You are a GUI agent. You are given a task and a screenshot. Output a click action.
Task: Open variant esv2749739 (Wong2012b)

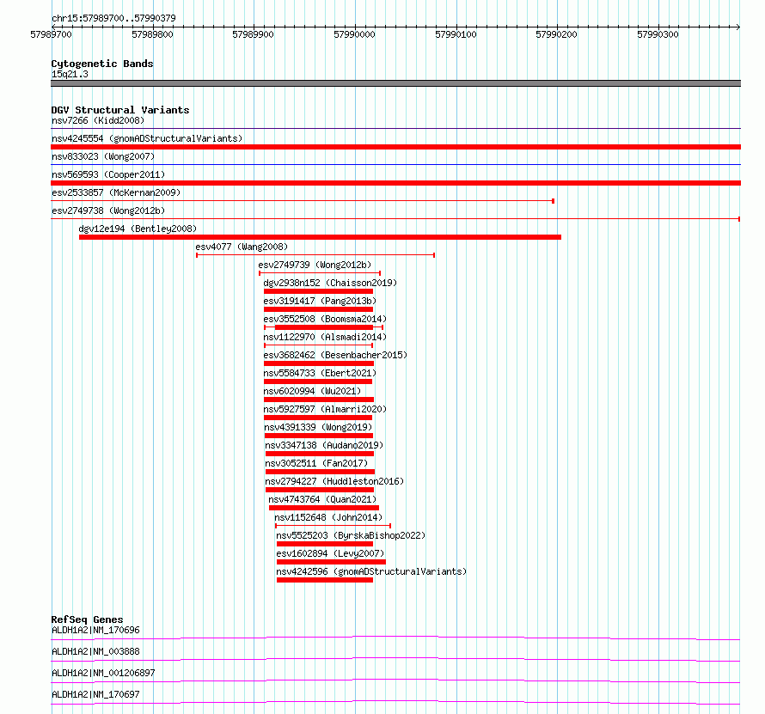pos(315,265)
